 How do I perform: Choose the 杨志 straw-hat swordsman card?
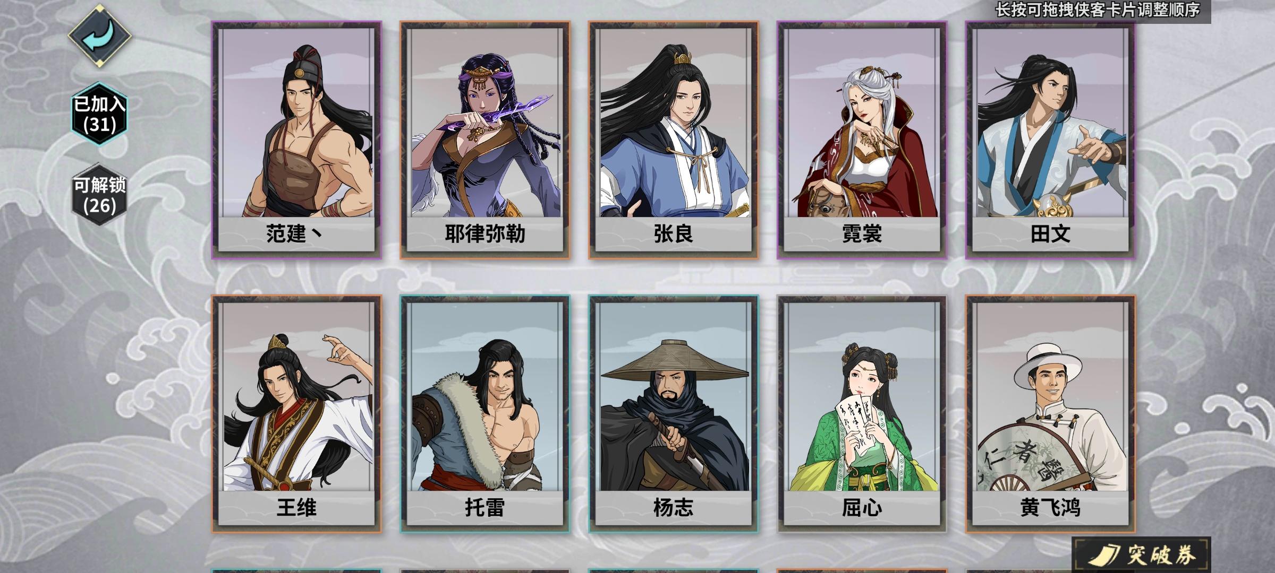click(674, 414)
